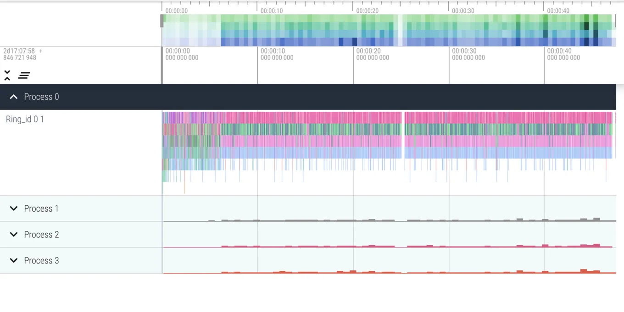Expand the Process 1 track group
The width and height of the screenshot is (624, 312).
13,208
